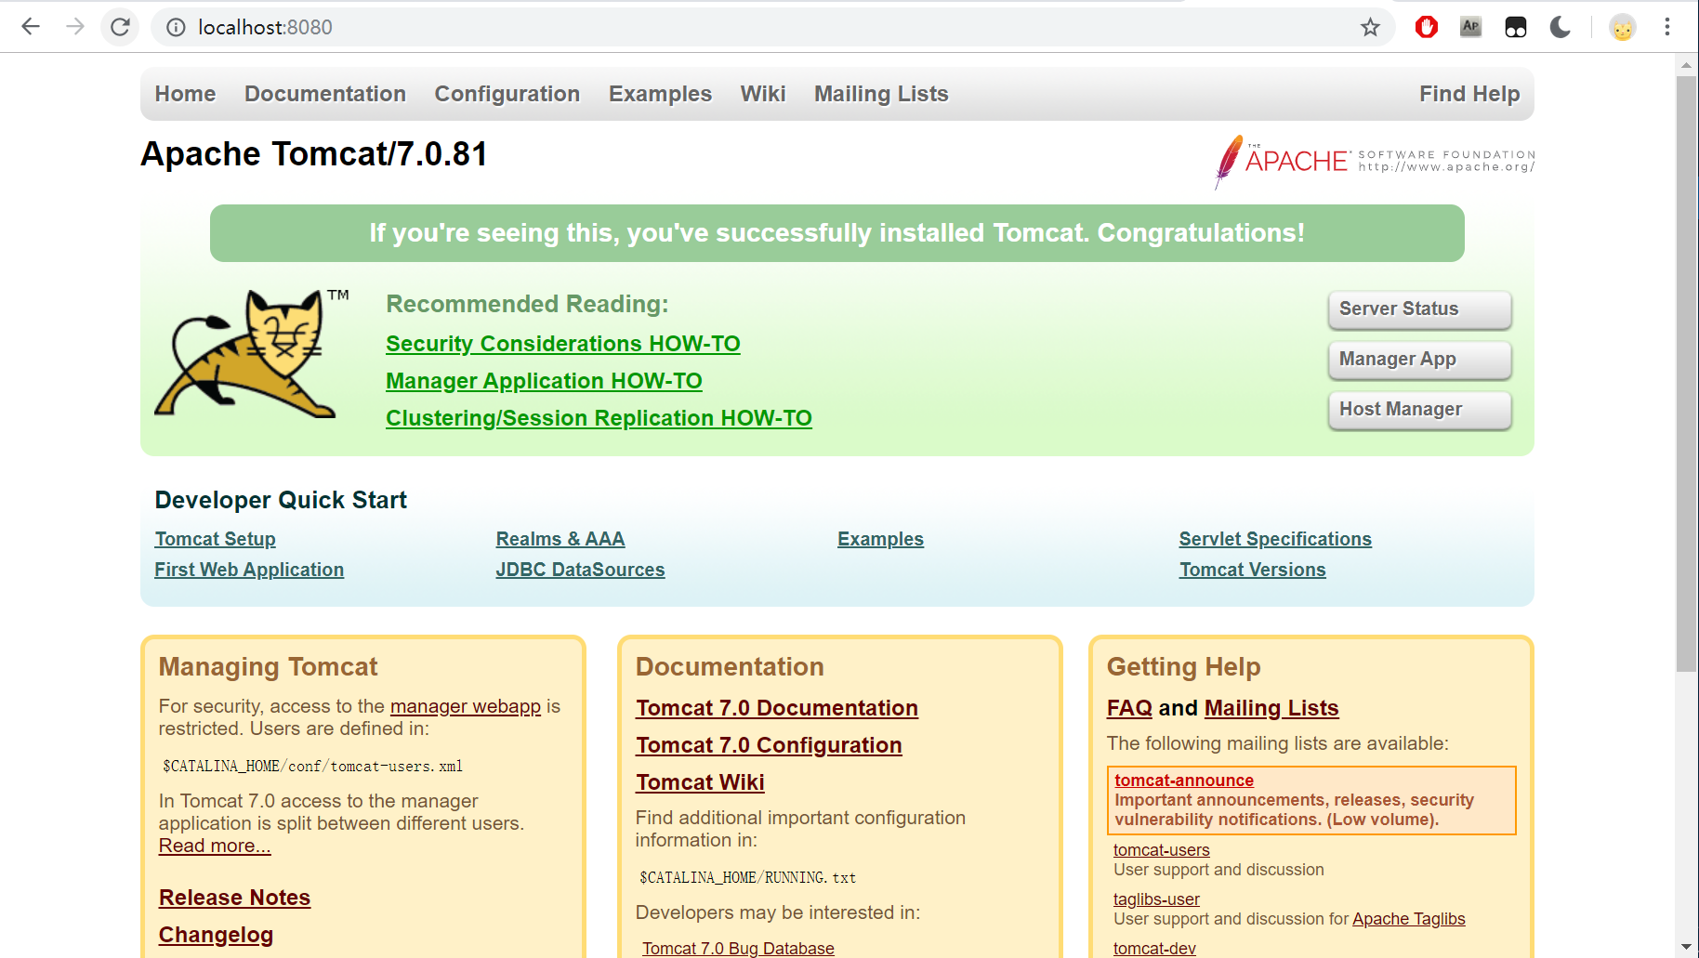Open the Tomcat Versions link
Image resolution: width=1699 pixels, height=958 pixels.
[x=1253, y=570]
